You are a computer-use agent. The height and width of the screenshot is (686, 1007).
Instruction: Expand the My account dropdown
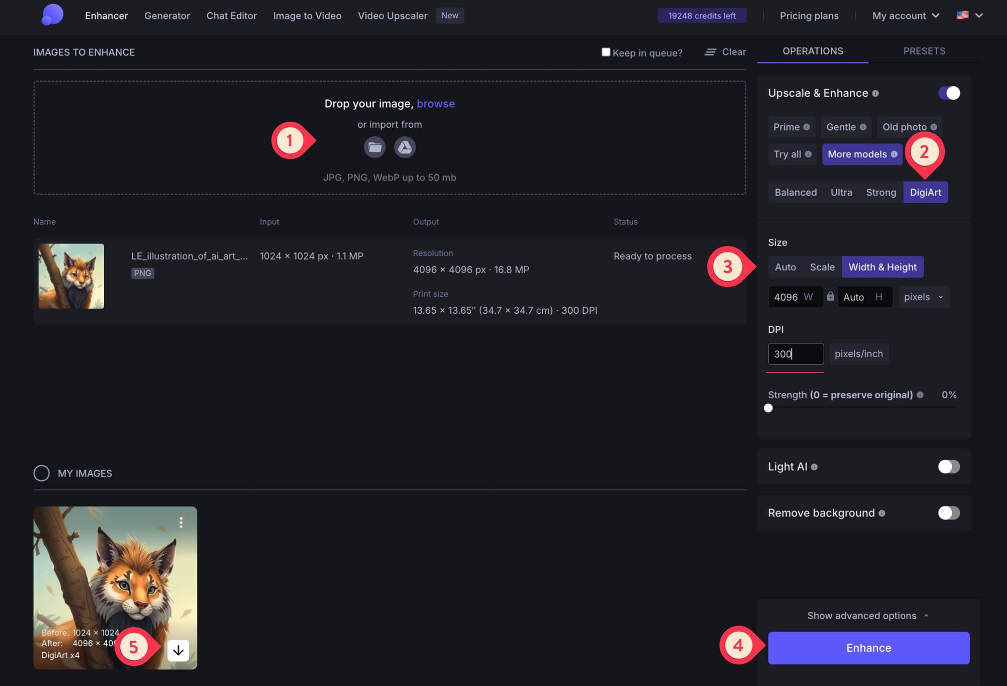click(x=905, y=16)
